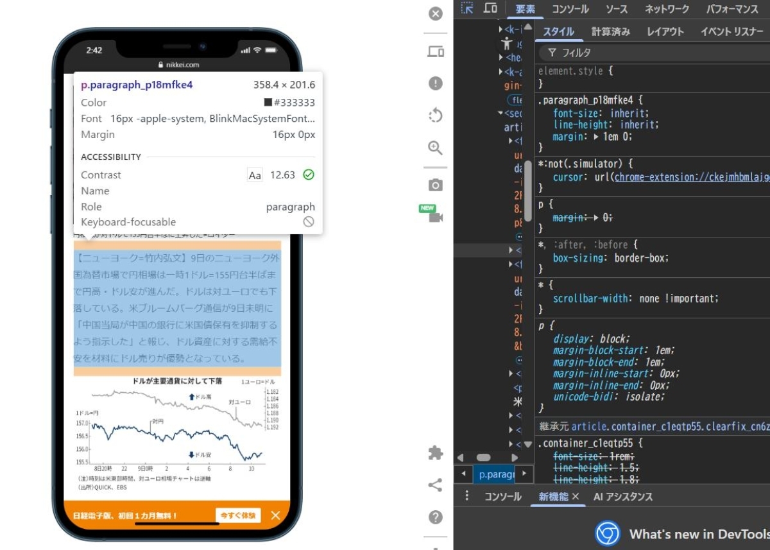Dismiss the orange banner with X button

tap(275, 515)
